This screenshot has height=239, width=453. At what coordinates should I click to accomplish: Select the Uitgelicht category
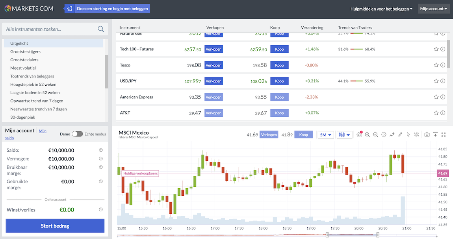[54, 43]
